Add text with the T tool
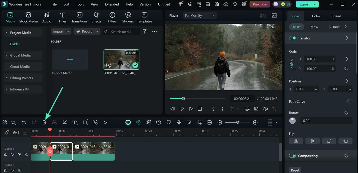Image resolution: width=358 pixels, height=173 pixels. tap(75, 122)
